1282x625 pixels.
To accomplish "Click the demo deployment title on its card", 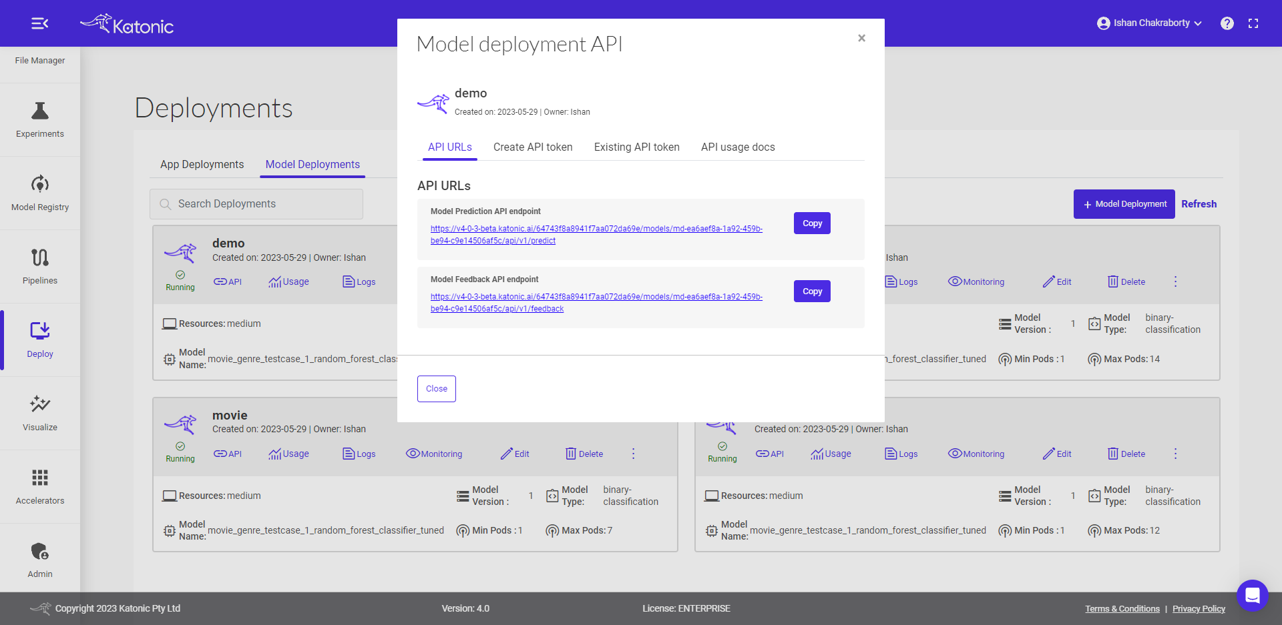I will pos(228,243).
